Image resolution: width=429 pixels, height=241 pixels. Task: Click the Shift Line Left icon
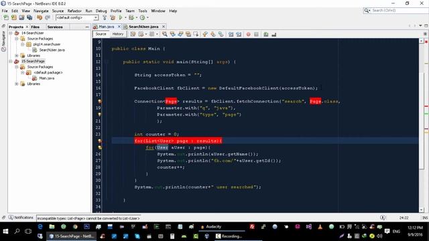(x=231, y=34)
